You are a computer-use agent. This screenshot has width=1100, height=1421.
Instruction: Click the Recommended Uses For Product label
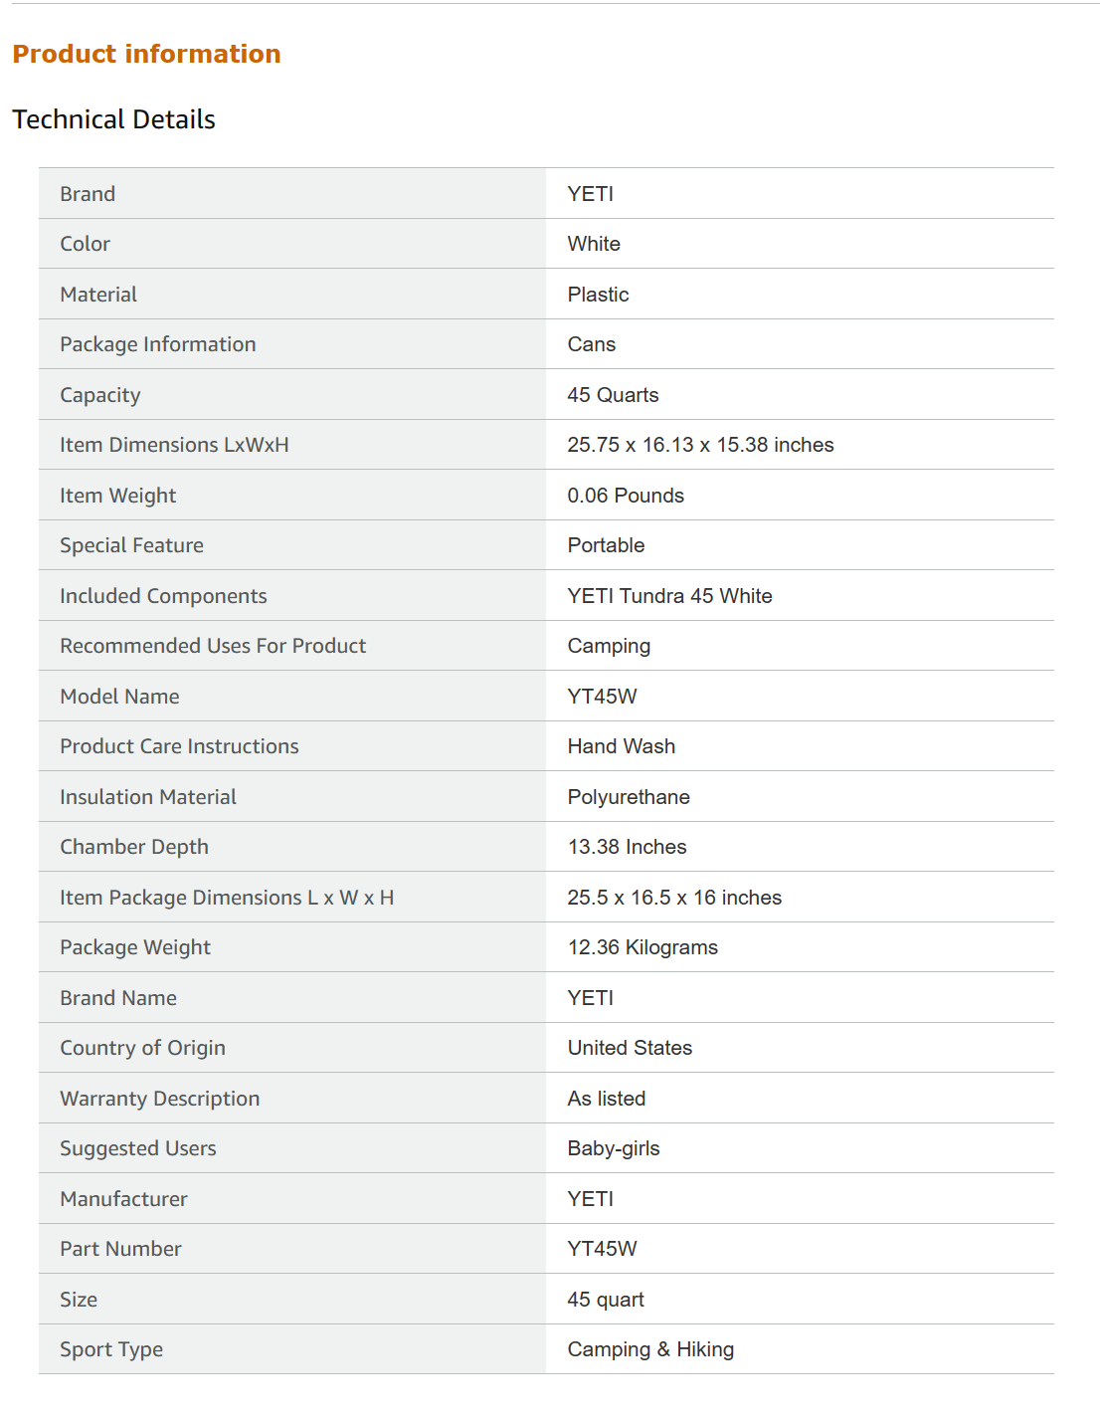pos(213,646)
